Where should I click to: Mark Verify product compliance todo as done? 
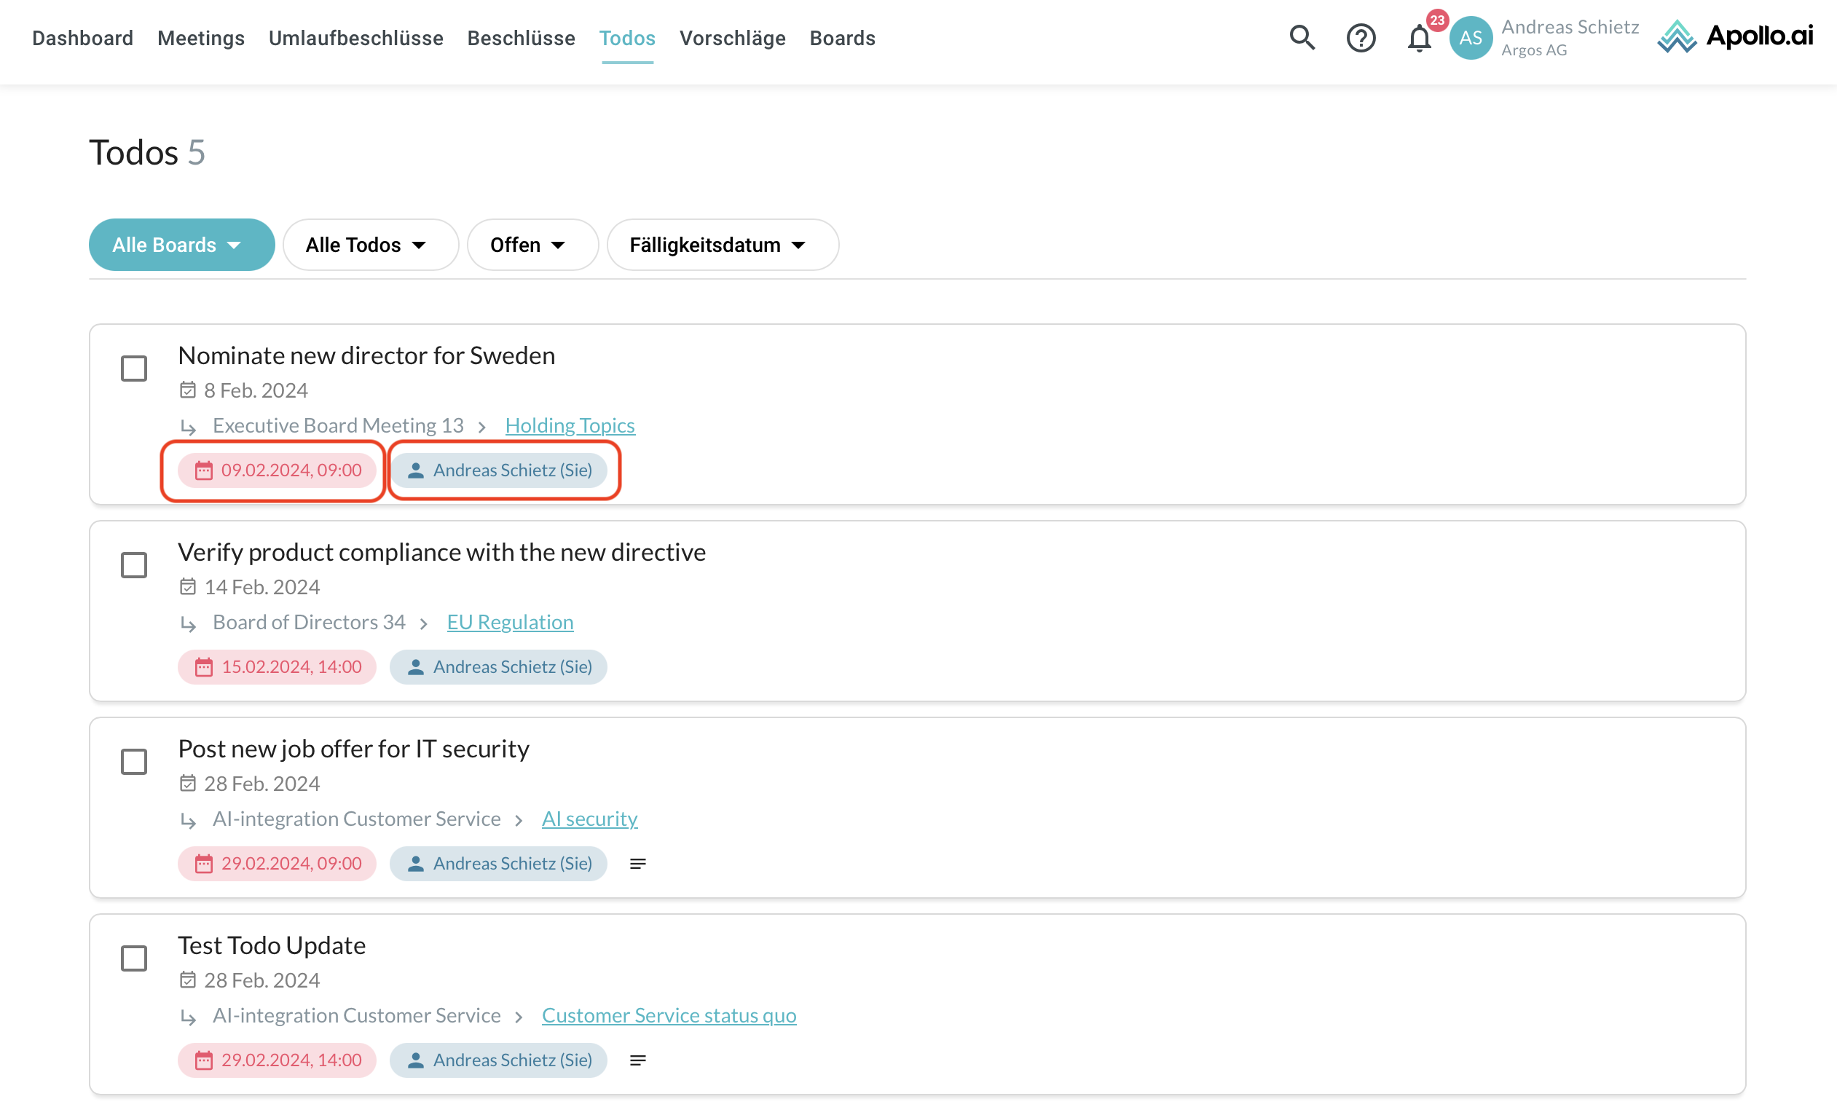(134, 565)
